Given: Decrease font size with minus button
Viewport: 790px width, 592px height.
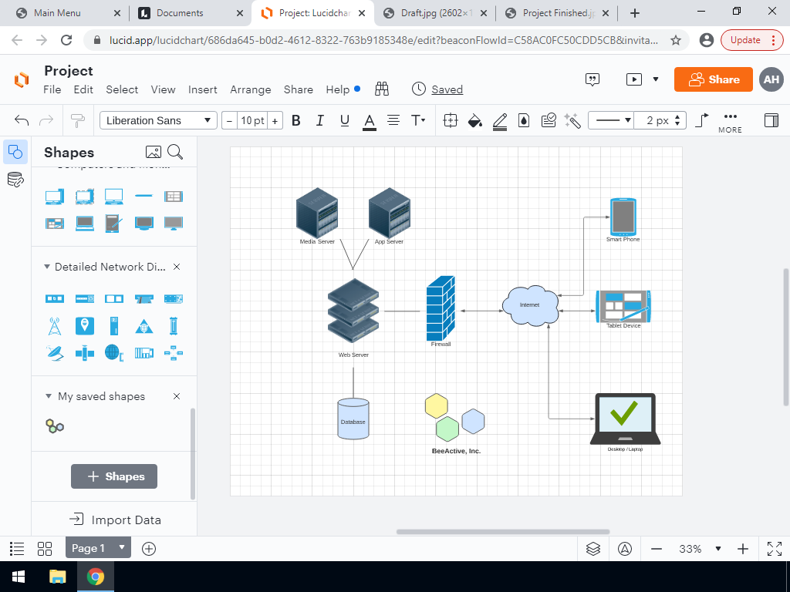Looking at the screenshot, I should [230, 121].
